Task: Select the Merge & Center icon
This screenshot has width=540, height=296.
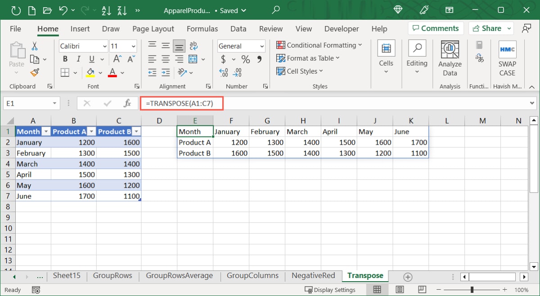Action: click(x=193, y=59)
